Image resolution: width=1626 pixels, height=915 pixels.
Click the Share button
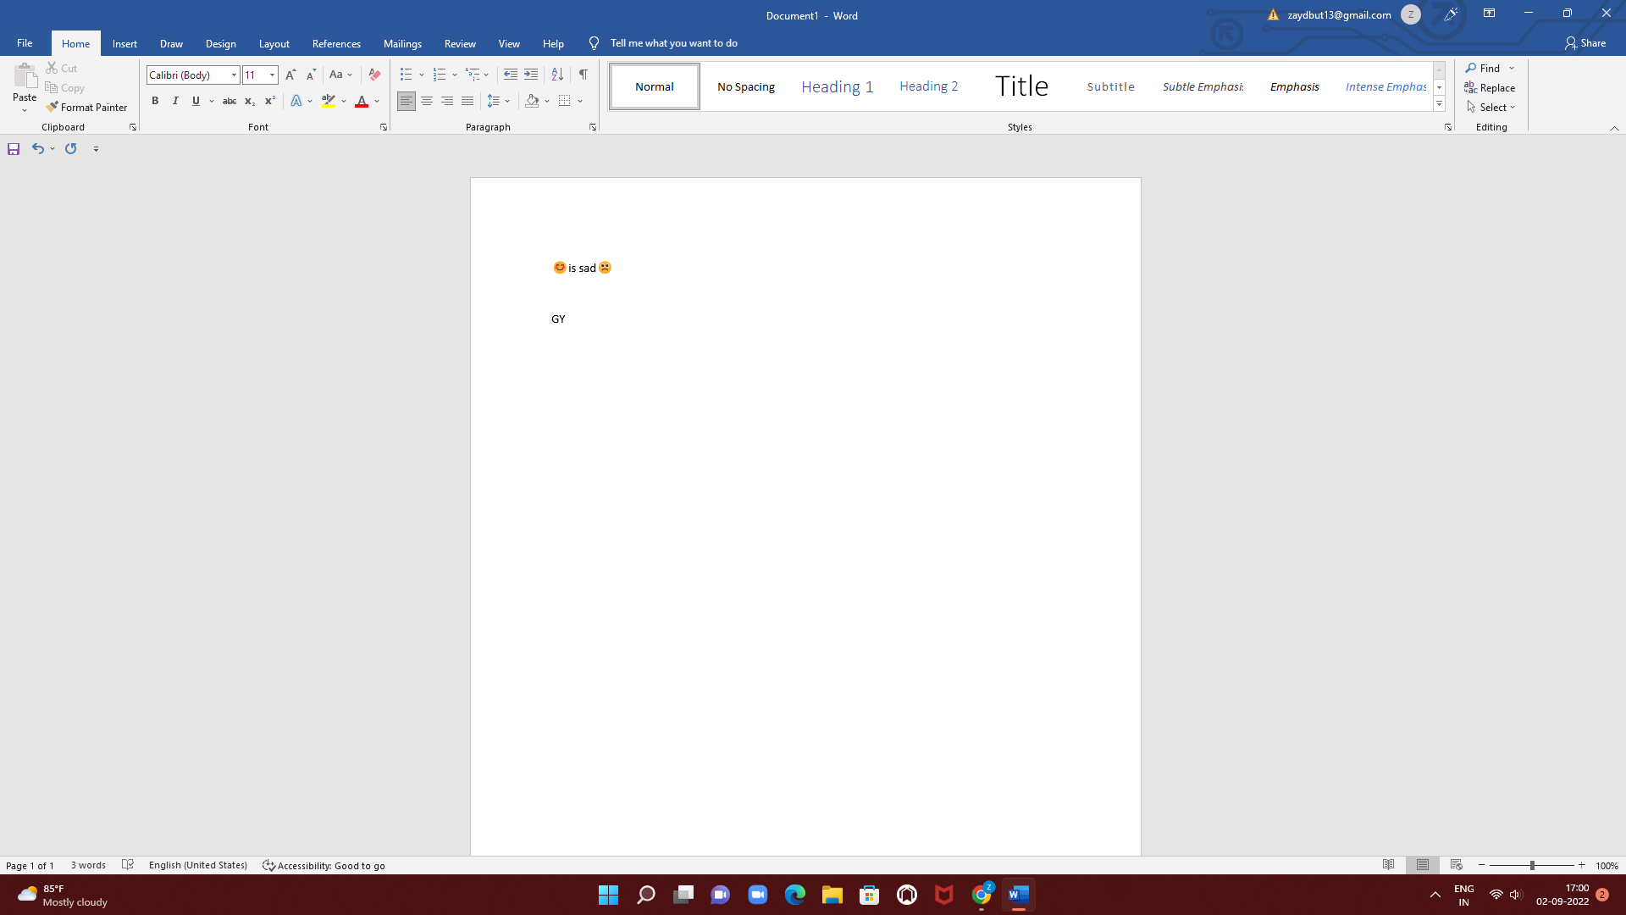(x=1585, y=43)
